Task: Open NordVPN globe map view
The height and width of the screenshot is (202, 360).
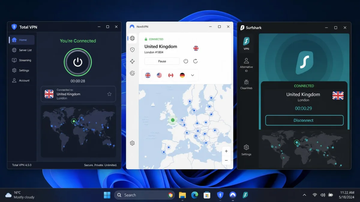Action: click(132, 38)
